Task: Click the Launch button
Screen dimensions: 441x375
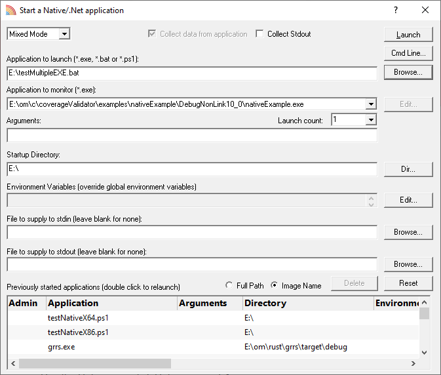Action: 408,35
